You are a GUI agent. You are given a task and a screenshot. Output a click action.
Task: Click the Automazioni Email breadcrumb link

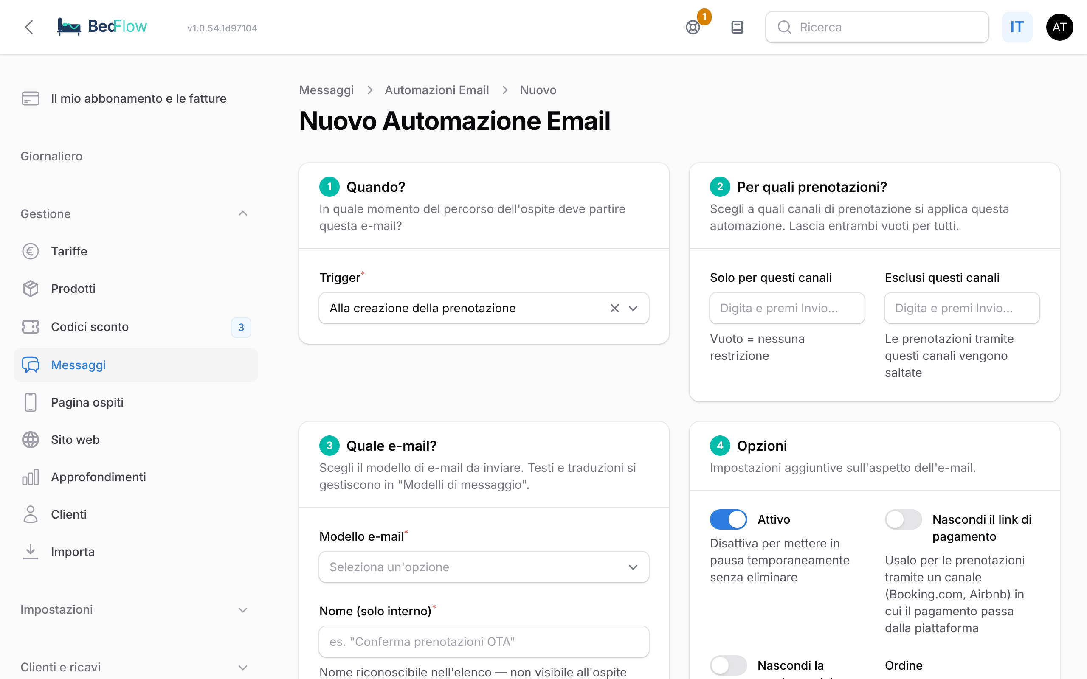click(x=436, y=90)
